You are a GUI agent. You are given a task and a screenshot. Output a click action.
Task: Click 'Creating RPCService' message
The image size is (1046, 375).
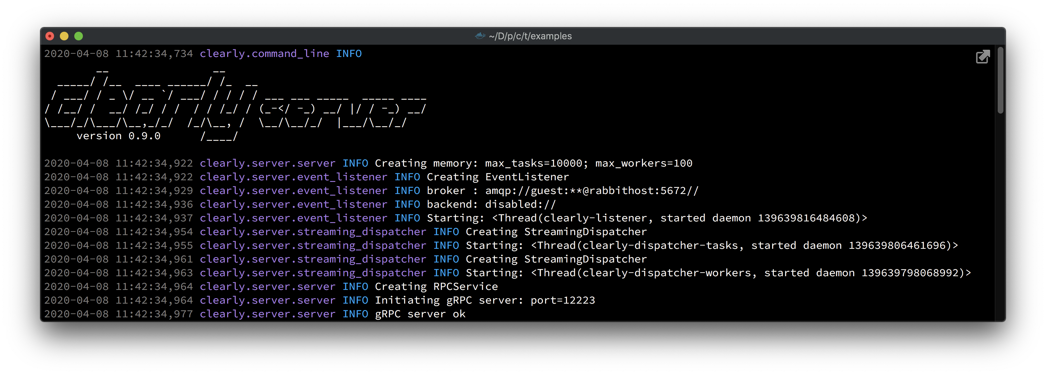coord(436,286)
